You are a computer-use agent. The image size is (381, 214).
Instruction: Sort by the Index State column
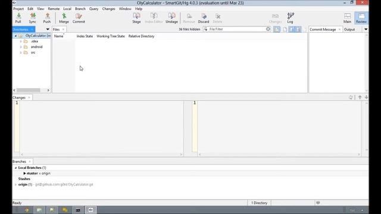point(85,36)
